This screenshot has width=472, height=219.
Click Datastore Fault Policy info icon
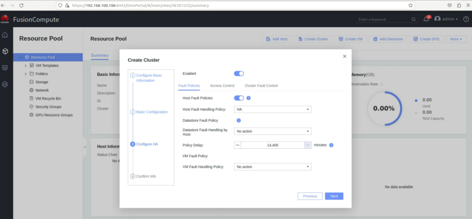click(239, 120)
